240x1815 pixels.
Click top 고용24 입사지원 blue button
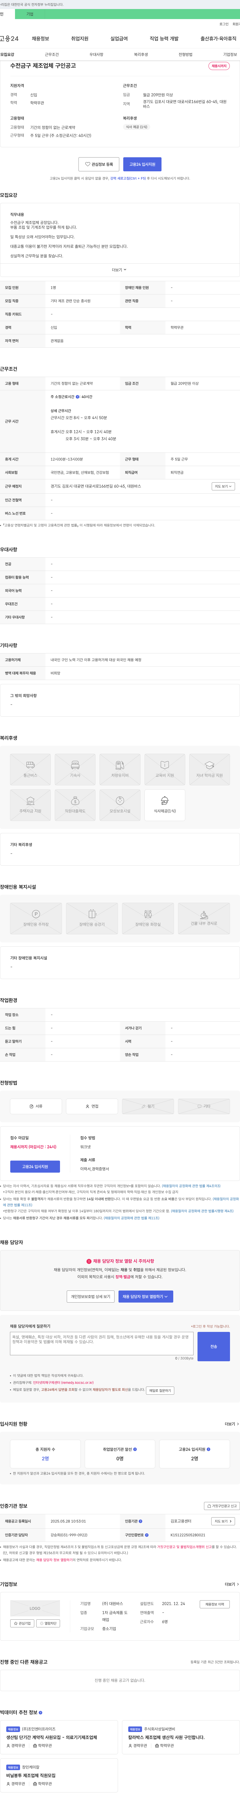coord(142,164)
